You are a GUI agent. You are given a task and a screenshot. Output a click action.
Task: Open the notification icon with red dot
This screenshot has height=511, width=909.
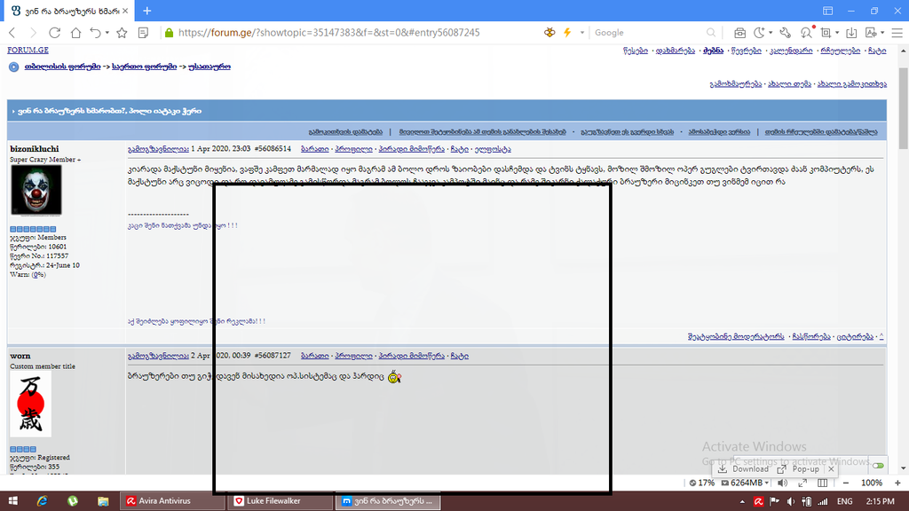tap(806, 33)
